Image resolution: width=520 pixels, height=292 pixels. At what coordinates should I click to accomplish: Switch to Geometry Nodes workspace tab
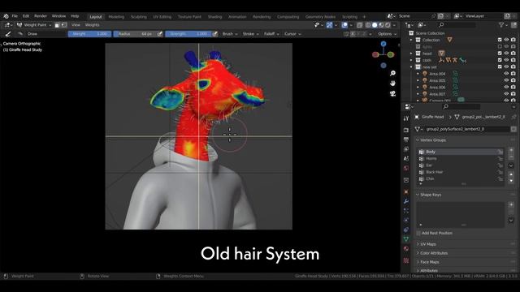[320, 16]
